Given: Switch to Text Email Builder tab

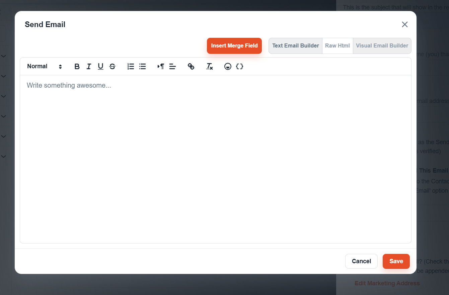Looking at the screenshot, I should pos(295,46).
